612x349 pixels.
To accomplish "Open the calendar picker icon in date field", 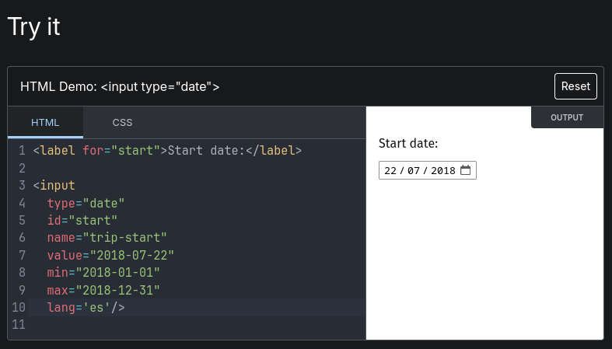I will point(465,170).
